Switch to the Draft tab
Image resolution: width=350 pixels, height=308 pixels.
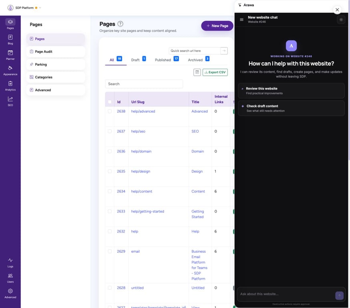click(x=139, y=60)
